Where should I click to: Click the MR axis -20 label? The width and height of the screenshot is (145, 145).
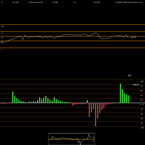pyautogui.click(x=142, y=109)
